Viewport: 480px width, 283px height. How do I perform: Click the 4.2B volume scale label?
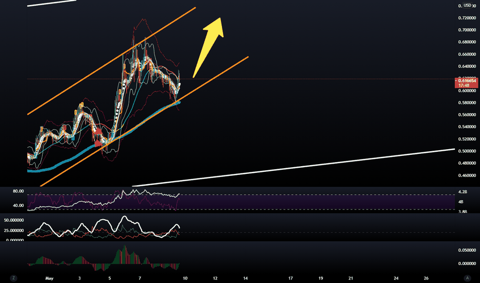pos(462,192)
